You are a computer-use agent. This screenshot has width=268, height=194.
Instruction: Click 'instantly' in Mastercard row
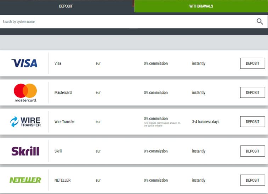click(x=199, y=93)
